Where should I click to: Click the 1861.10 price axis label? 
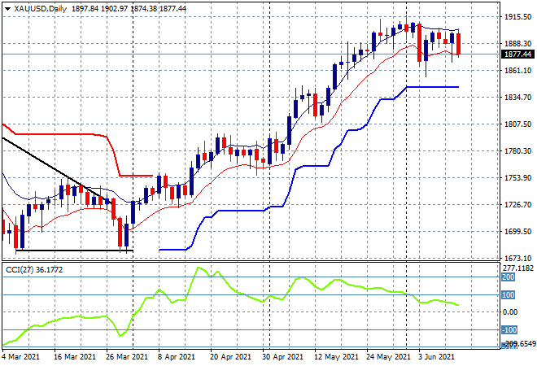tap(517, 71)
